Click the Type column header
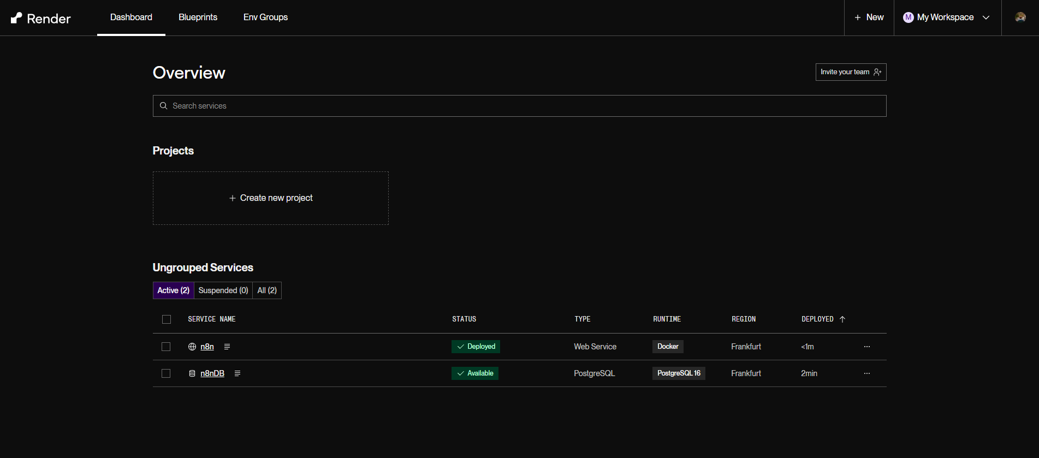 click(x=583, y=319)
